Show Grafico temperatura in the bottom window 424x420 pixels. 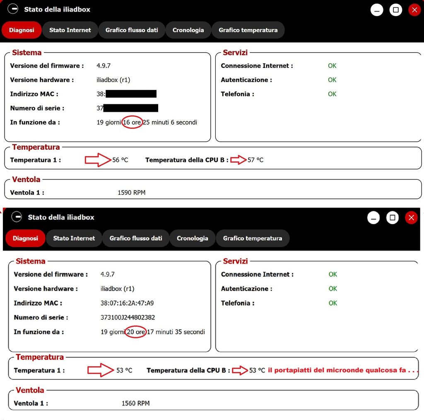point(253,238)
